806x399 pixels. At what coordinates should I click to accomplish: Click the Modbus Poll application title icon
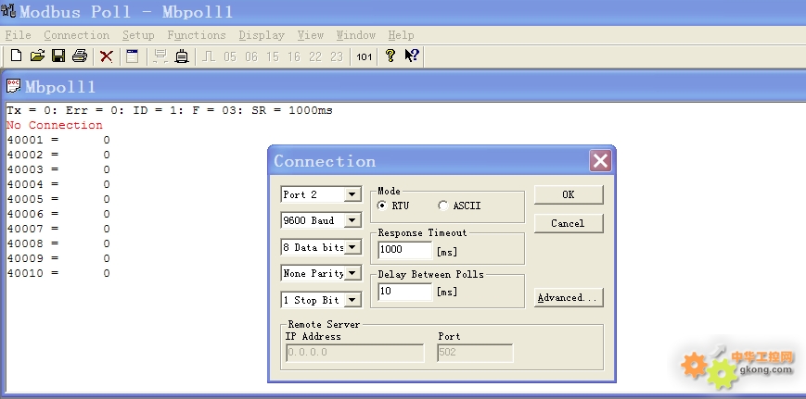pyautogui.click(x=8, y=11)
